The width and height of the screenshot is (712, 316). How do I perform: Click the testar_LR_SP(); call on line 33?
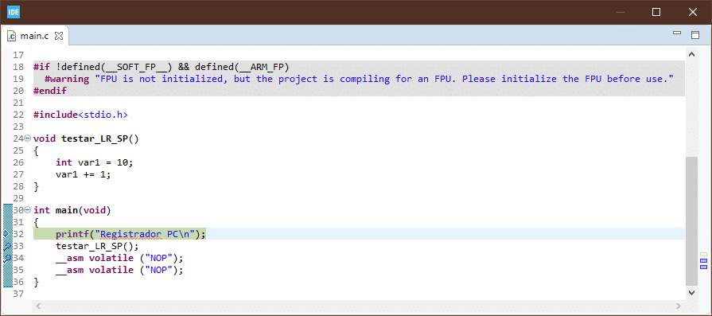[x=97, y=246]
